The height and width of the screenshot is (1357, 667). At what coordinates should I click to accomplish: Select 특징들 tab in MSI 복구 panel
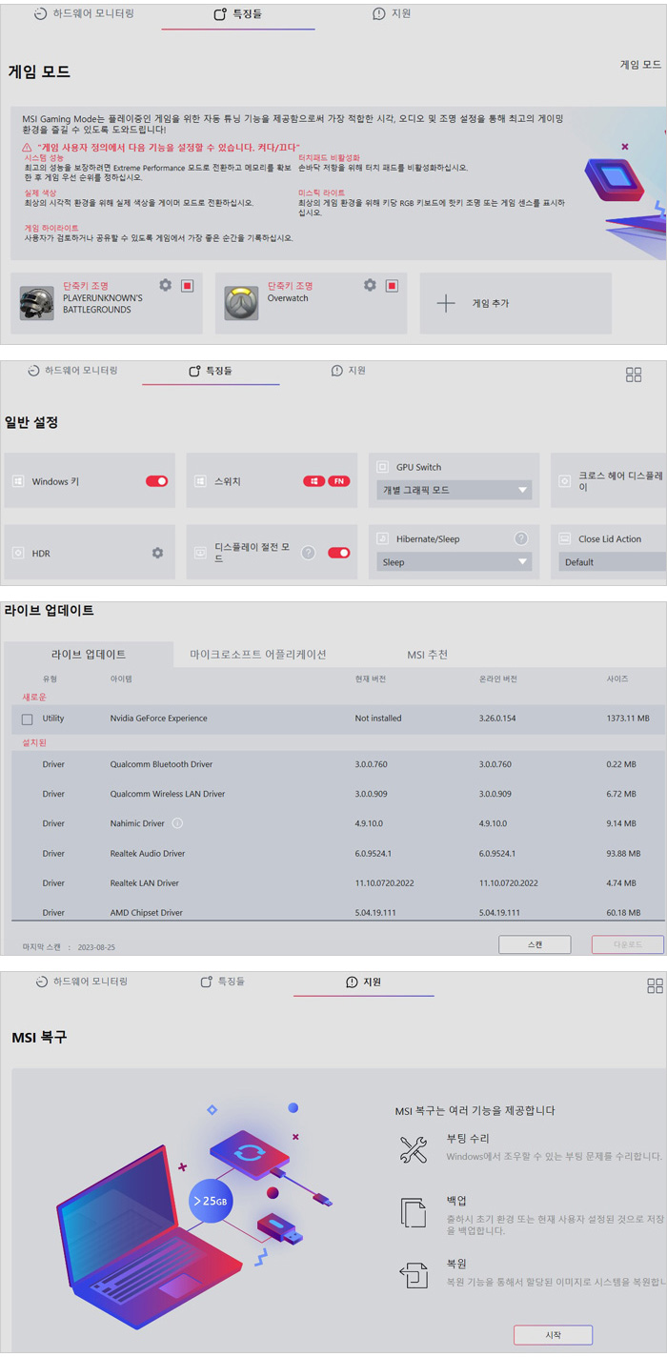click(222, 982)
